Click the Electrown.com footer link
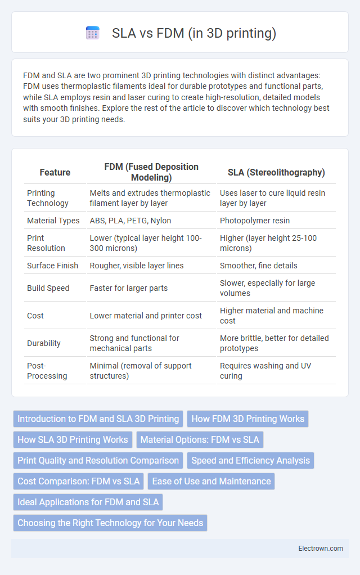Viewport: 360px width, 575px height. pos(321,549)
